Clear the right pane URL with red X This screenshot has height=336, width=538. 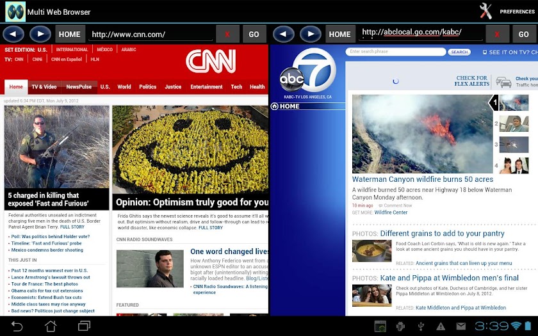tap(497, 35)
